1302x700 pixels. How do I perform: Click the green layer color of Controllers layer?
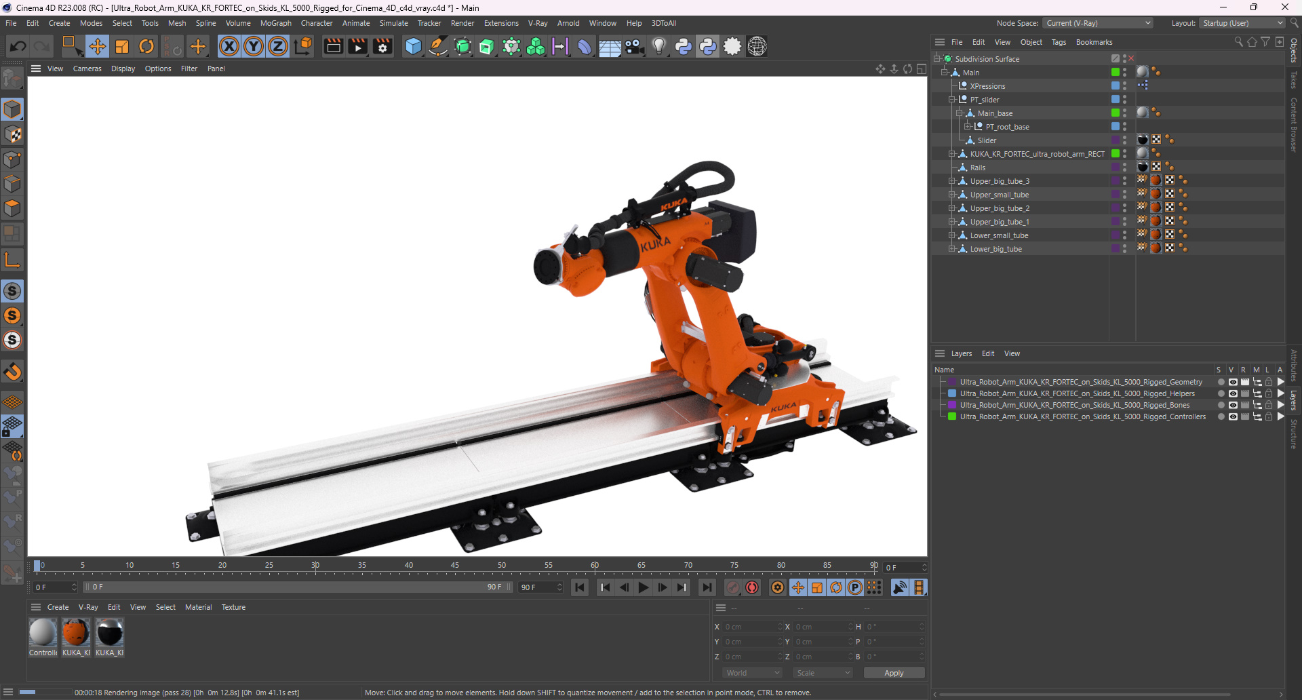pos(952,416)
